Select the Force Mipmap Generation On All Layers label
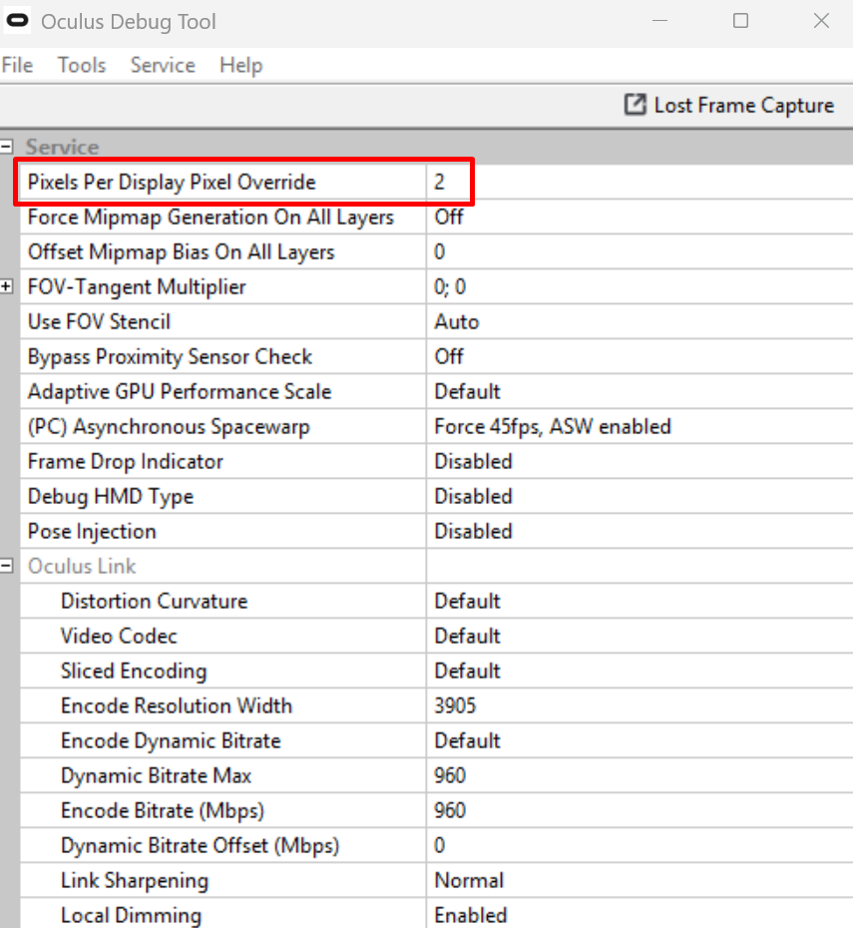 point(211,218)
